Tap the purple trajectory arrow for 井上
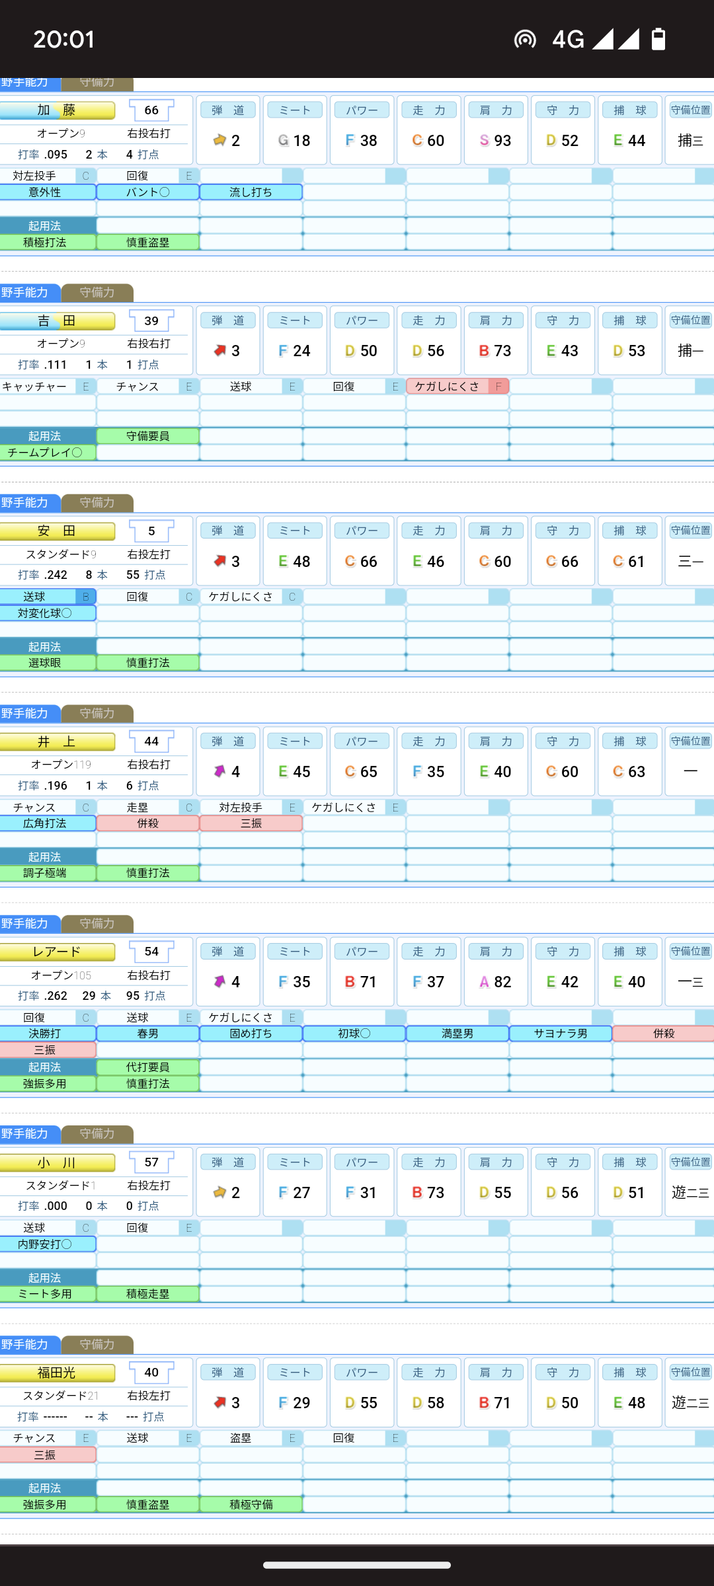 219,771
